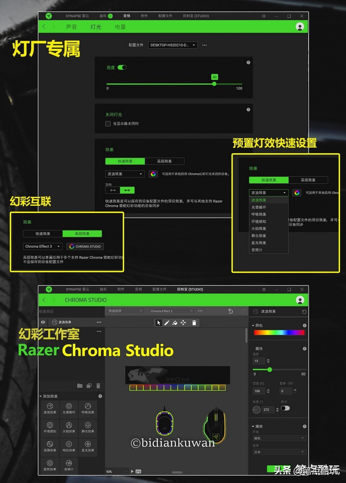
Task: Check the 当显示器关闭时 checkbox
Action: click(108, 124)
